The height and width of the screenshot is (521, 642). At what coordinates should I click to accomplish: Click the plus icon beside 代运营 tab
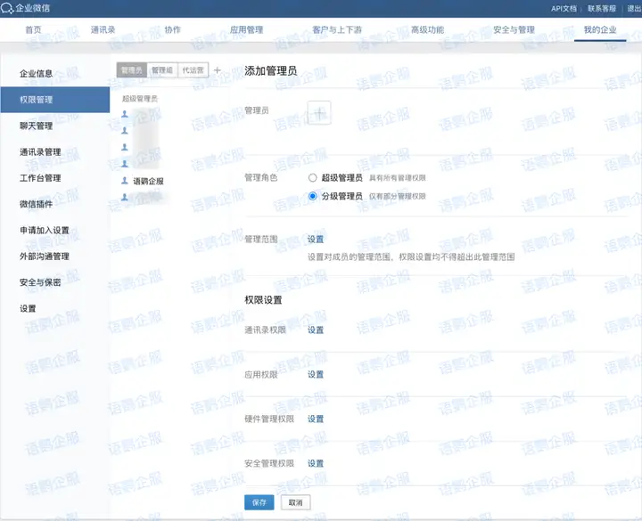[218, 70]
